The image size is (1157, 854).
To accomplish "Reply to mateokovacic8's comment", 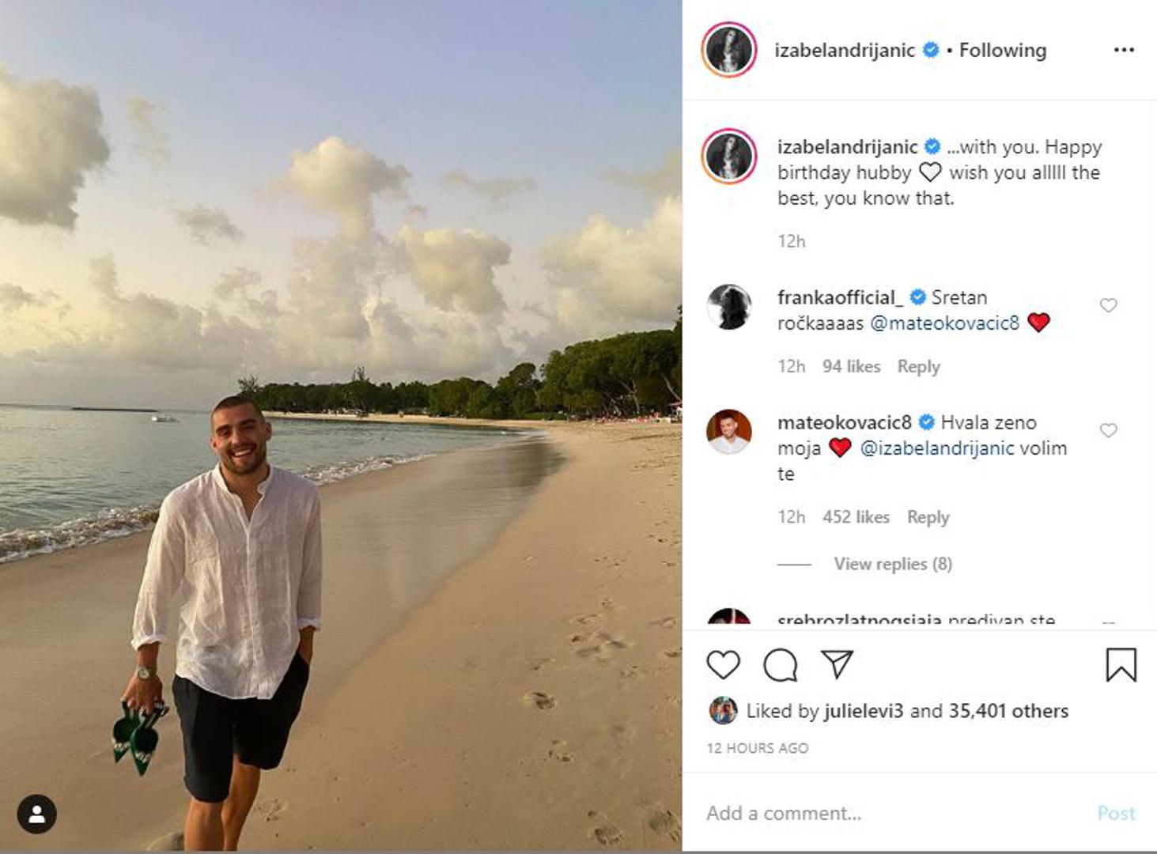I will [x=928, y=517].
